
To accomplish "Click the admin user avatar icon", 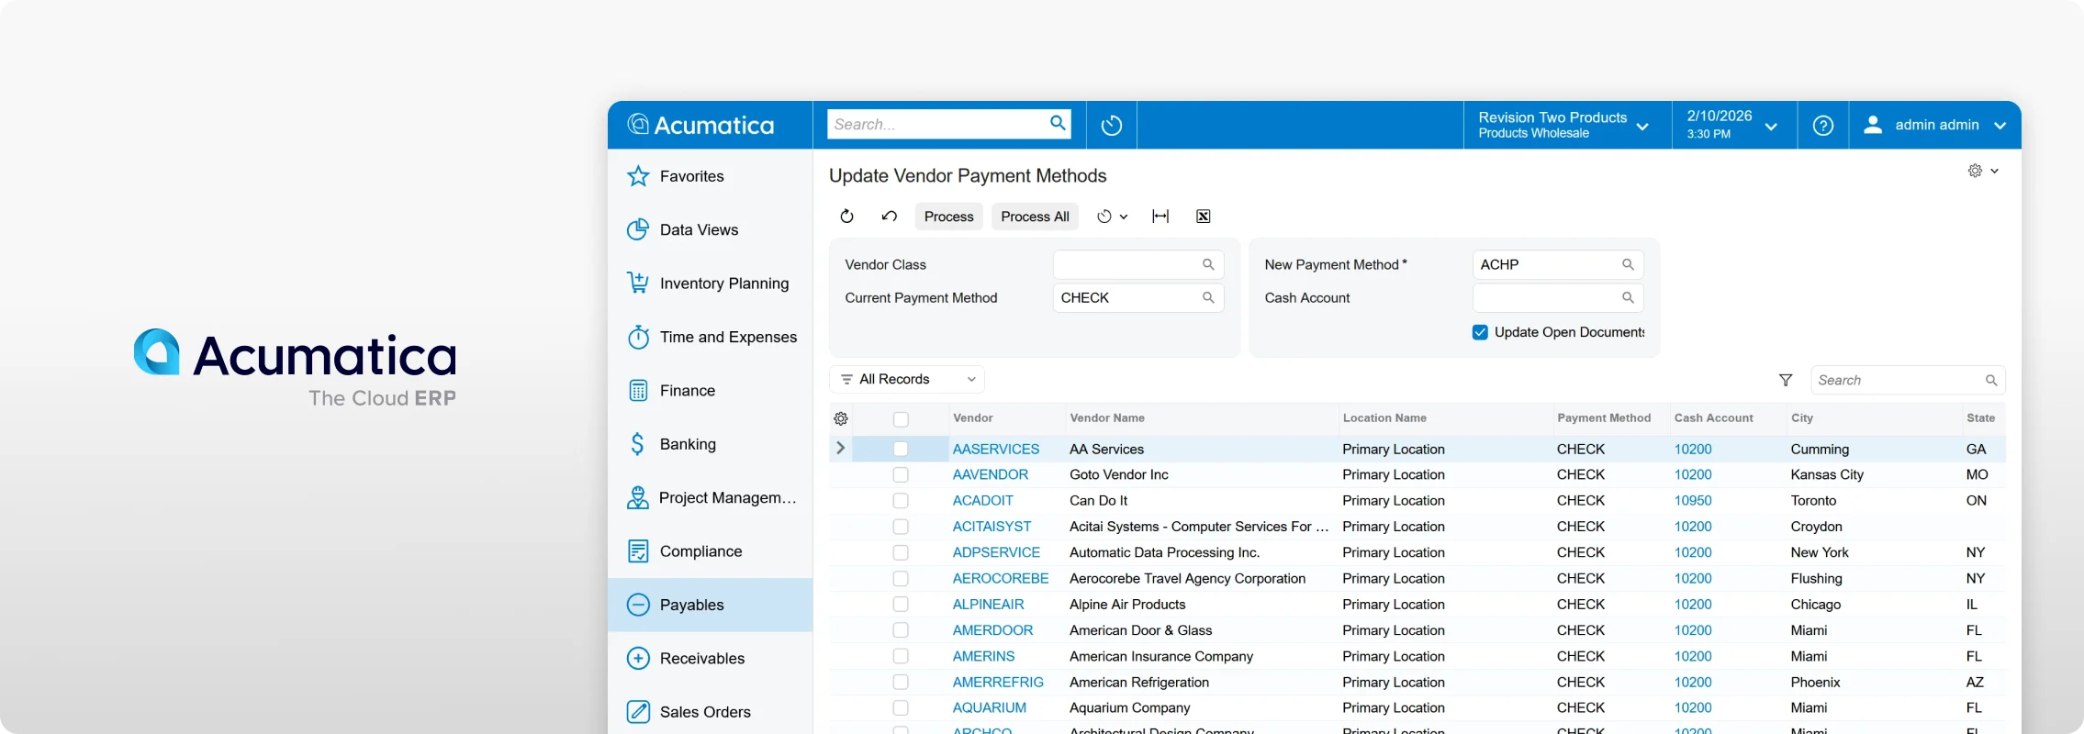I will 1873,125.
